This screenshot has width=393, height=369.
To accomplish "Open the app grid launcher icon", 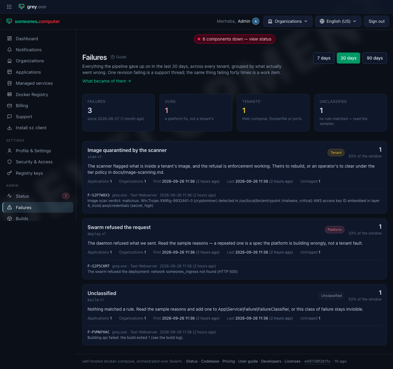I will click(9, 6).
